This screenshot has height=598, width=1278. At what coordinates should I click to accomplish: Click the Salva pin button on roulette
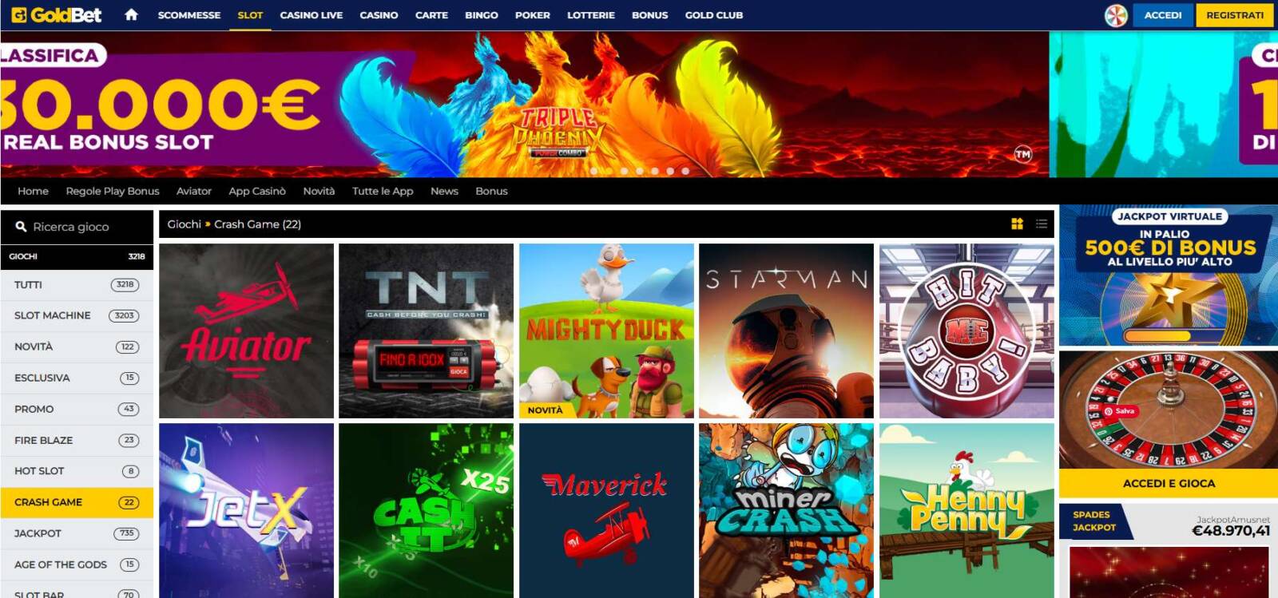pos(1119,411)
